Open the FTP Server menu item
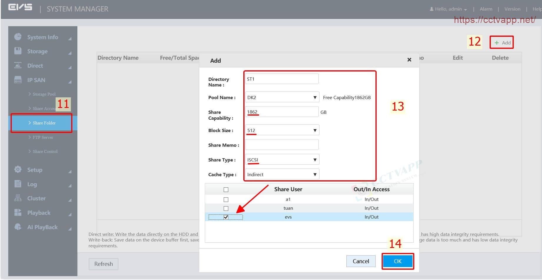 click(x=43, y=137)
